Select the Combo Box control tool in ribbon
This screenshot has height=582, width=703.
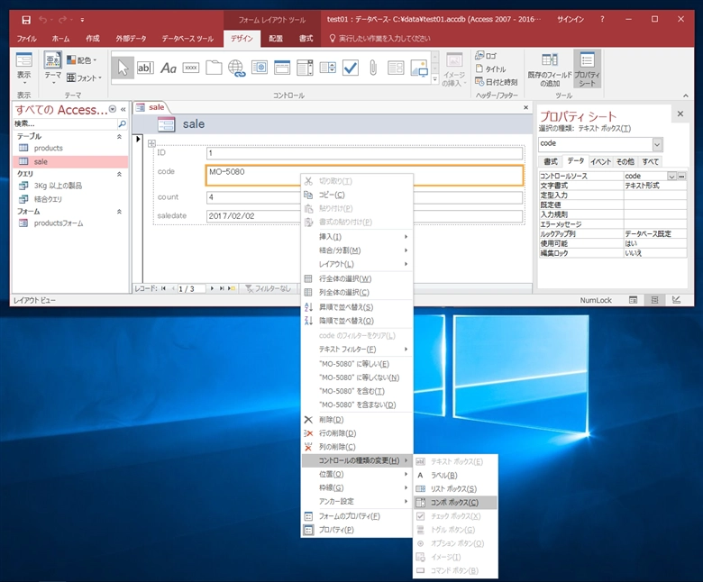coord(305,68)
